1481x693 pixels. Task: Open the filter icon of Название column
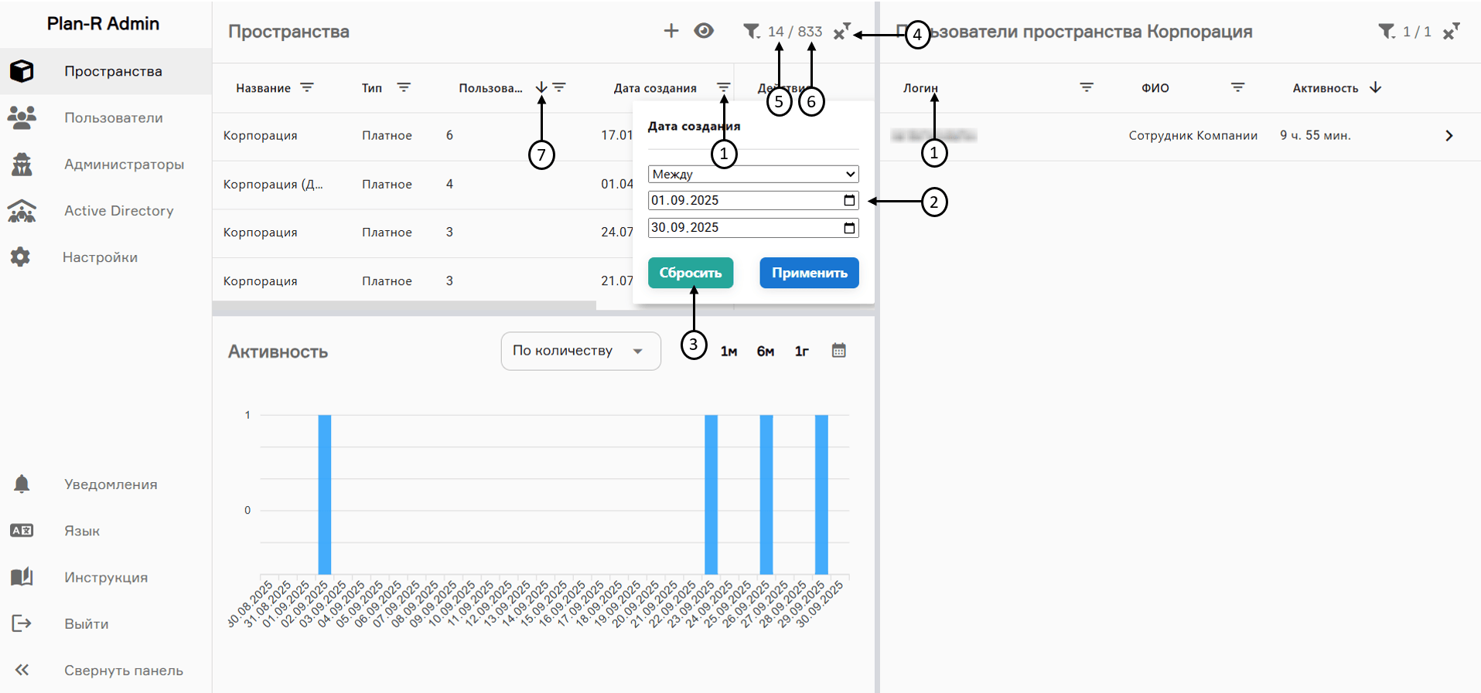(307, 87)
